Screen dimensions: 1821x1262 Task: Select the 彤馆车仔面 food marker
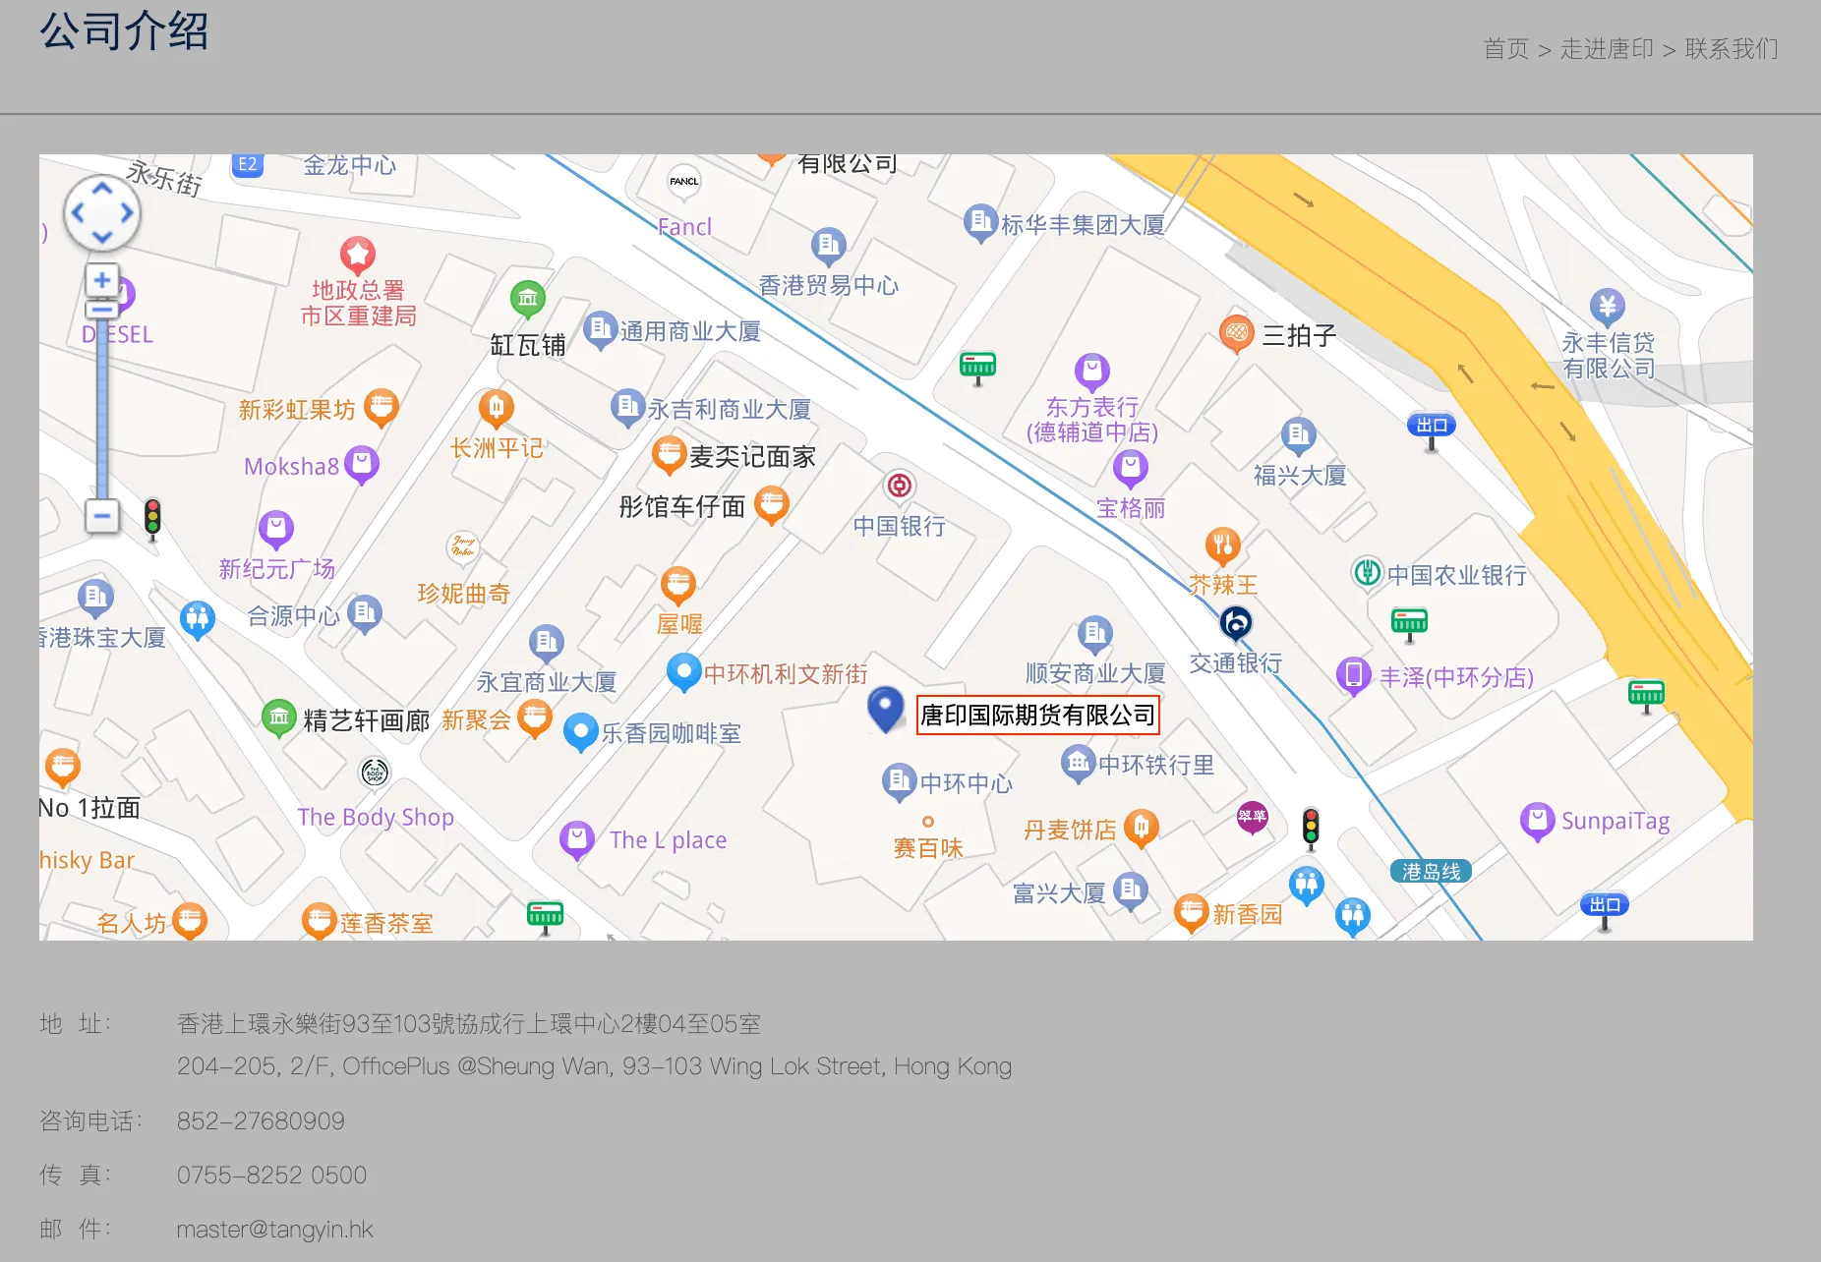click(772, 505)
